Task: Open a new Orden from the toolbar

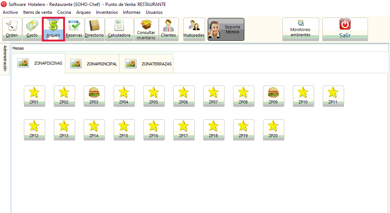Action: (x=12, y=29)
